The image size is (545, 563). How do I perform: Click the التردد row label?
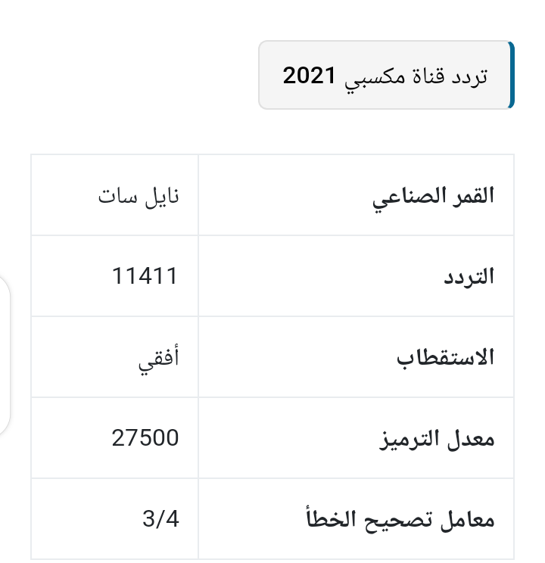(469, 276)
